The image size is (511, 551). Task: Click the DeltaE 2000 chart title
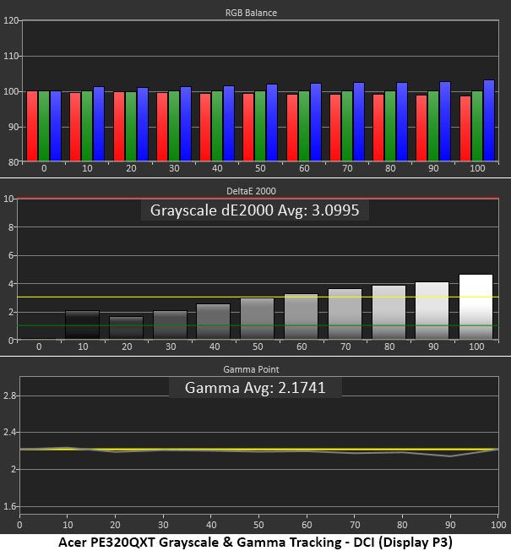tap(251, 191)
